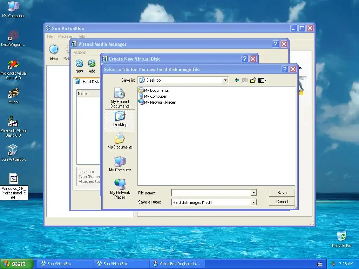This screenshot has width=359, height=269.
Task: Create a new folder with the toolbar icon
Action: pos(253,80)
